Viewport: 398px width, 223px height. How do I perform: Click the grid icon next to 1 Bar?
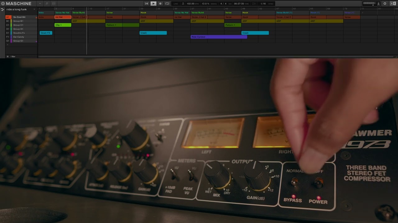pyautogui.click(x=8, y=56)
